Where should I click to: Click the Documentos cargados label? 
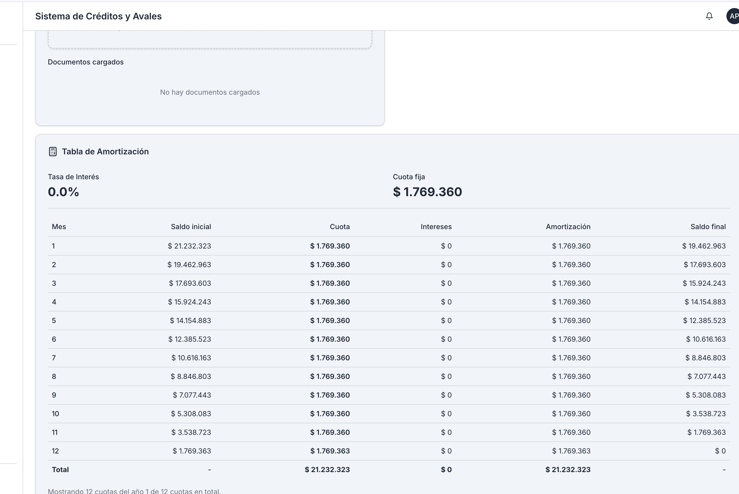[86, 62]
